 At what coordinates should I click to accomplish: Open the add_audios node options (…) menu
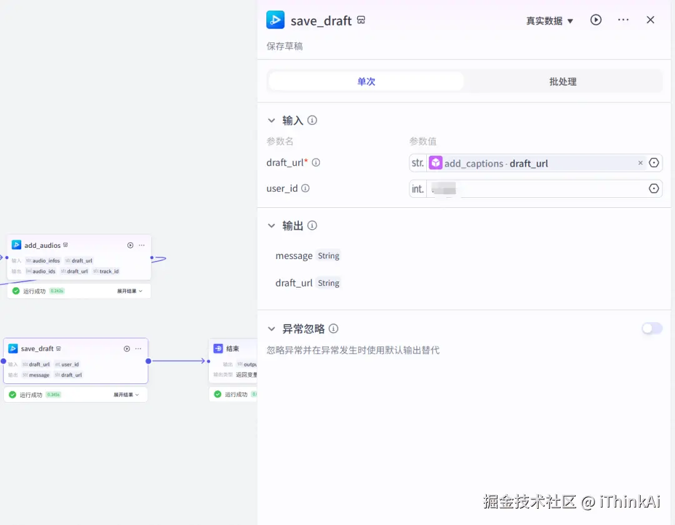point(141,245)
